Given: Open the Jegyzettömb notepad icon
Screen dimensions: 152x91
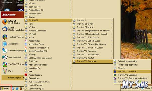Looking at the screenshot, I should (5, 44).
